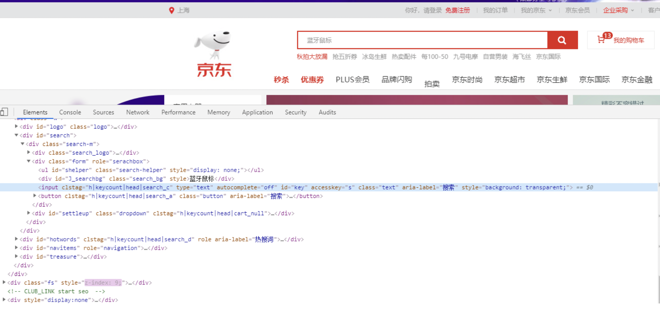Click hot word 秋拍大放漏
Screen dimensions: 660x310
coord(312,57)
